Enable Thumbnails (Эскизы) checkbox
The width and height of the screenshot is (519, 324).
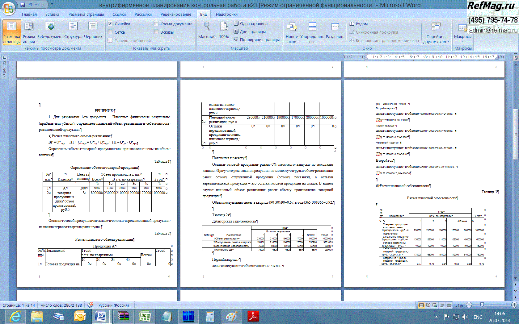pyautogui.click(x=156, y=32)
